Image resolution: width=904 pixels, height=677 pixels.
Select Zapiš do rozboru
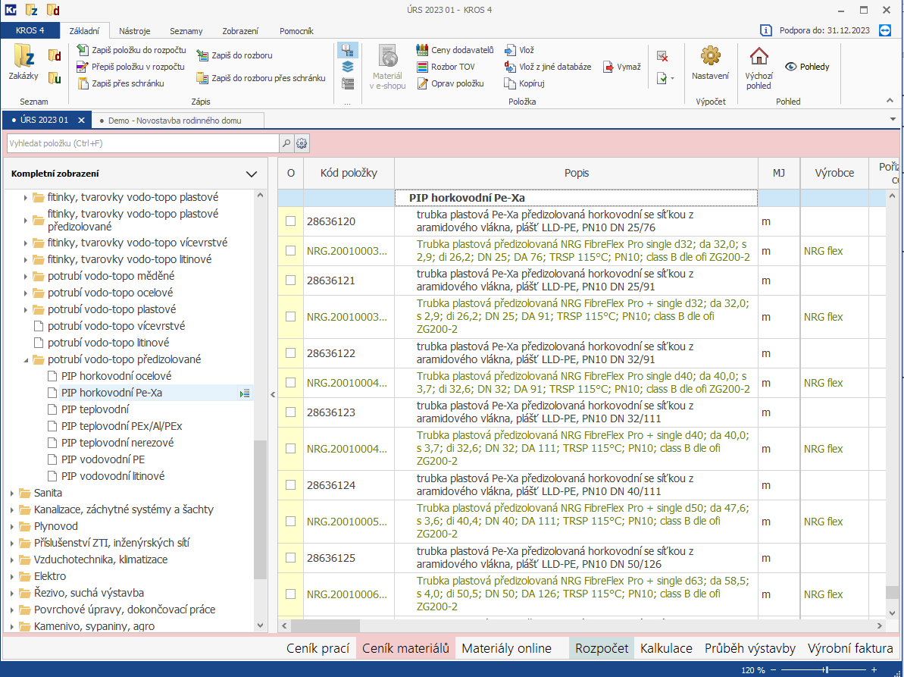[234, 55]
